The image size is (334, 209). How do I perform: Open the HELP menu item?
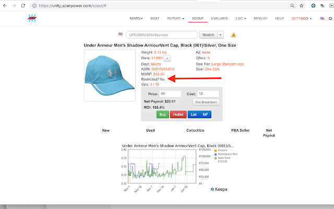point(280,18)
